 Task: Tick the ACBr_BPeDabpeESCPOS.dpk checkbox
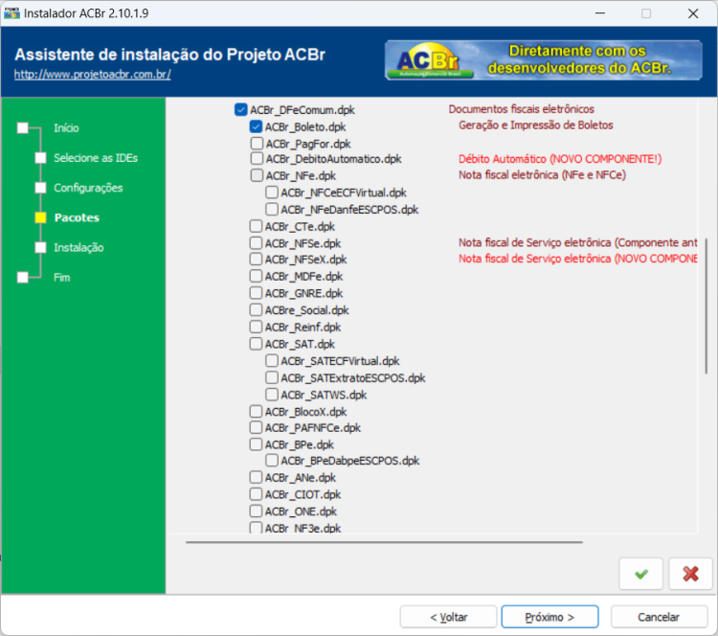(272, 460)
